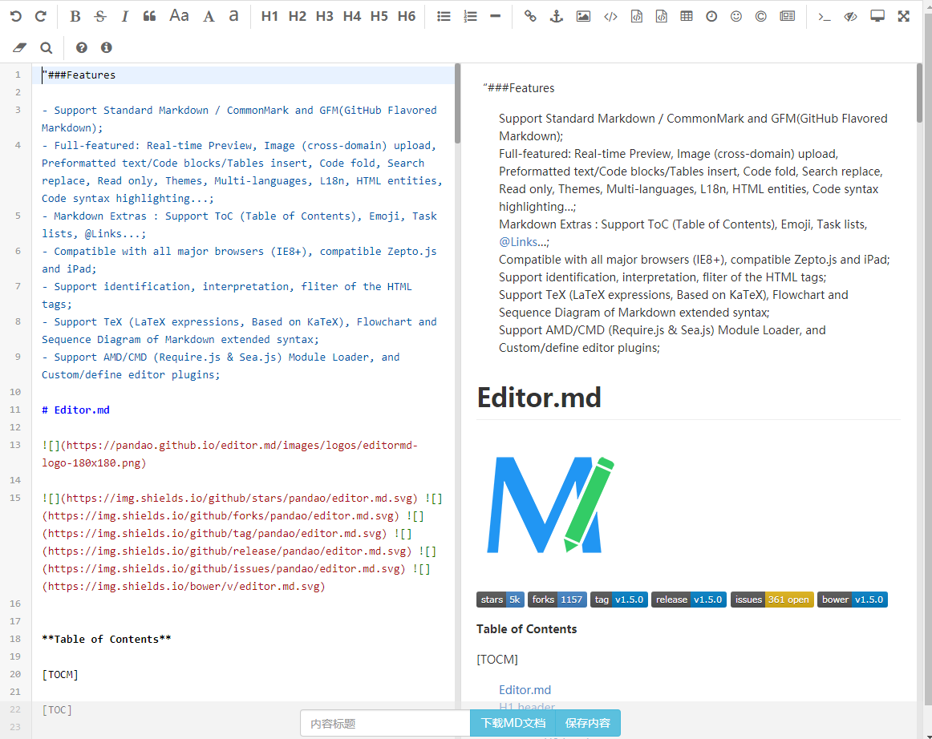Click Editor.md logo image in preview
Image resolution: width=932 pixels, height=739 pixels.
coord(550,505)
